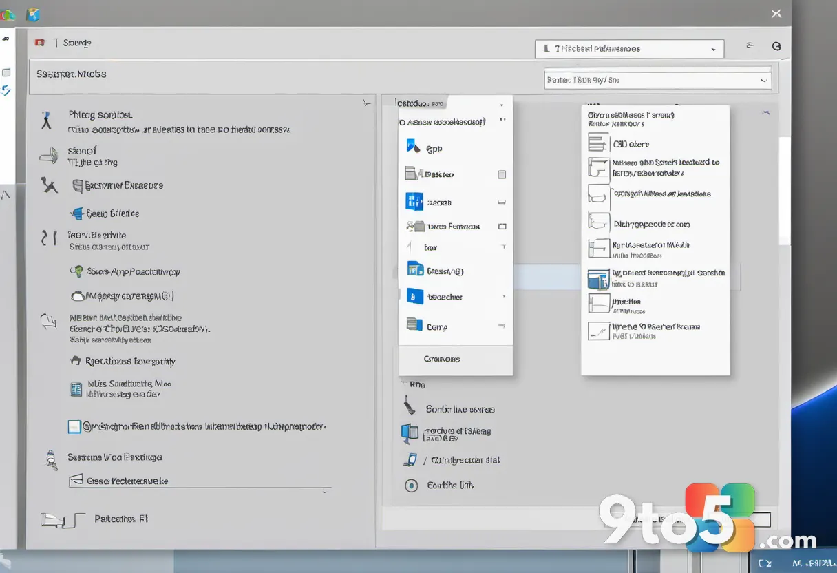
Task: Tick the square checkbox on the popup's second row
Action: (x=502, y=175)
